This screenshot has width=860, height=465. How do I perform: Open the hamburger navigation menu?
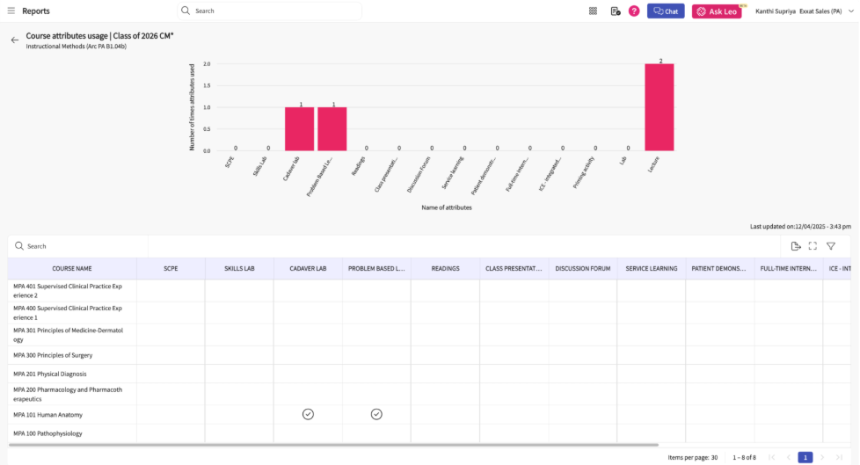click(11, 11)
